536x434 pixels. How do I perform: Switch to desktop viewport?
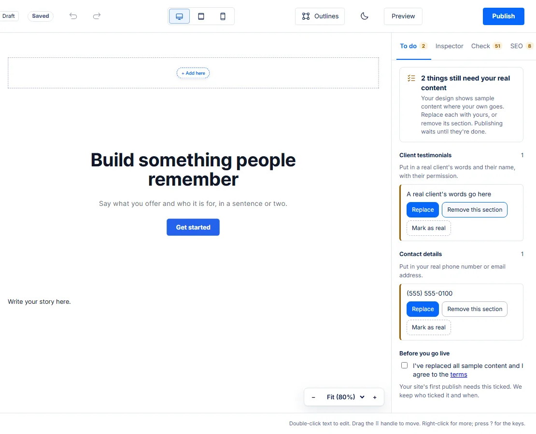coord(179,16)
